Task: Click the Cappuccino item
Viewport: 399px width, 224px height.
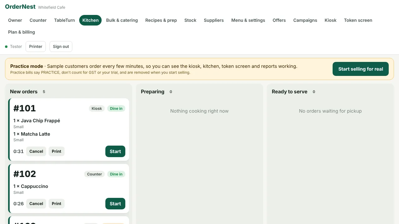Action: pos(31,186)
